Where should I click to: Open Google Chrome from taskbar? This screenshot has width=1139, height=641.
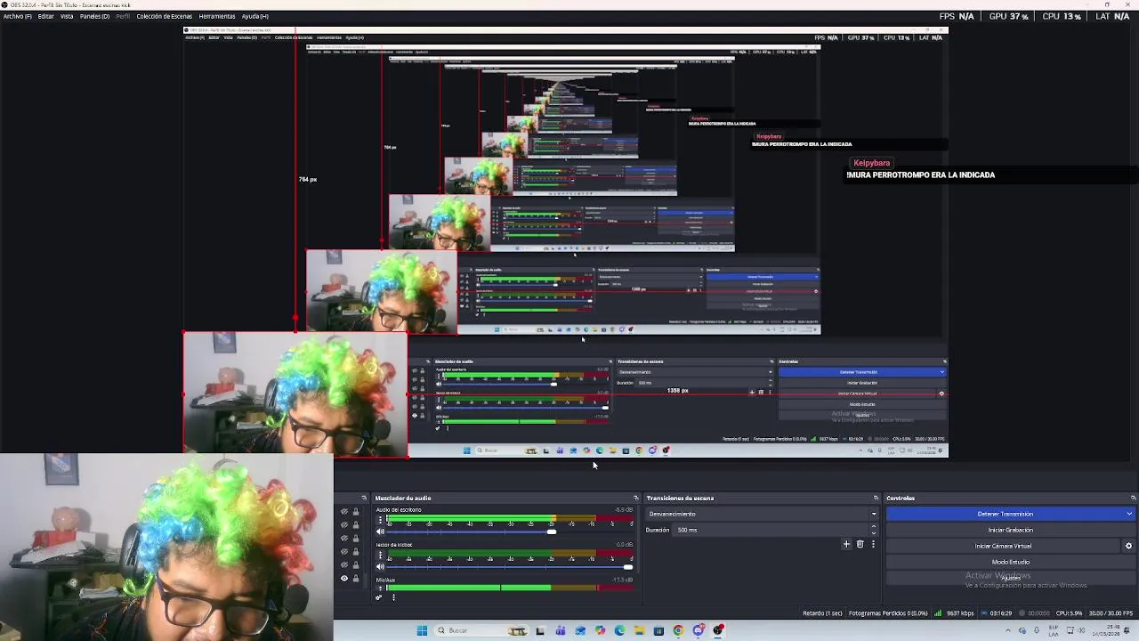coord(678,630)
